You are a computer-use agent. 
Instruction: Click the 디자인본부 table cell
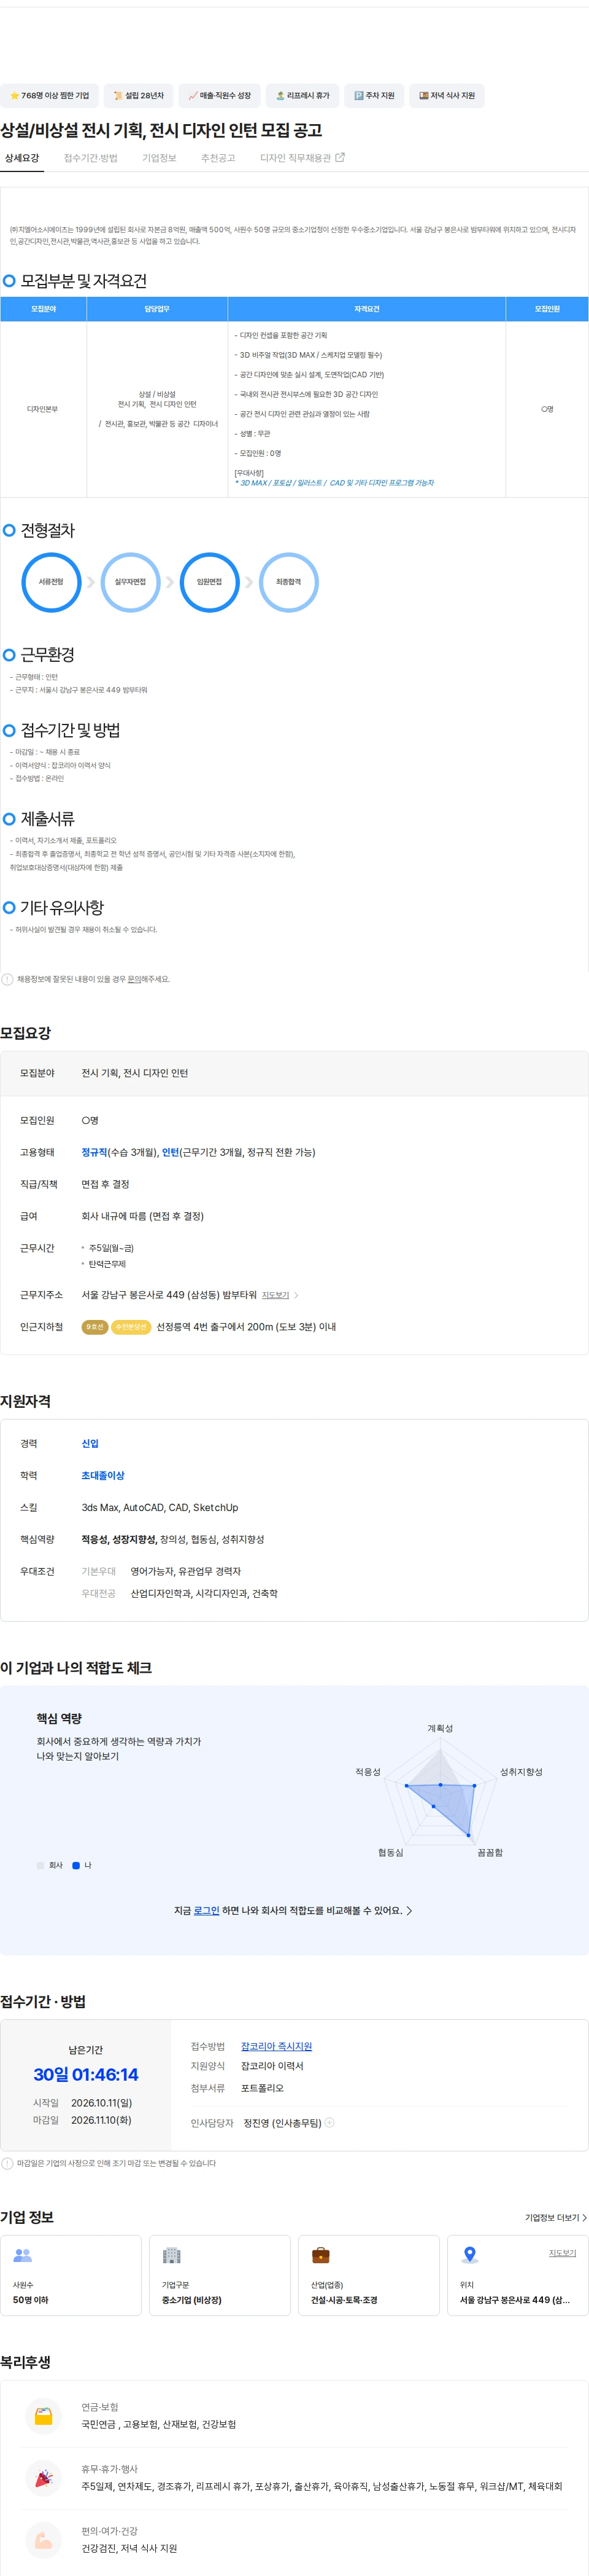point(43,409)
